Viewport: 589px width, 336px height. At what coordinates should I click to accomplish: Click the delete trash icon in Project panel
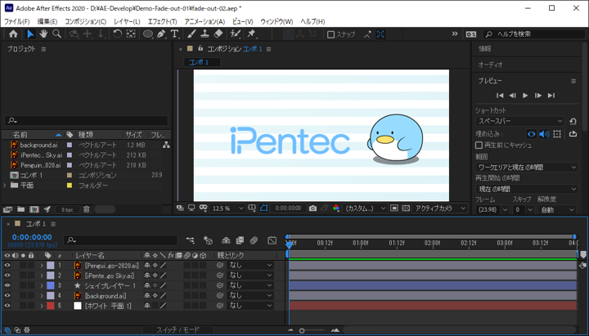point(87,209)
